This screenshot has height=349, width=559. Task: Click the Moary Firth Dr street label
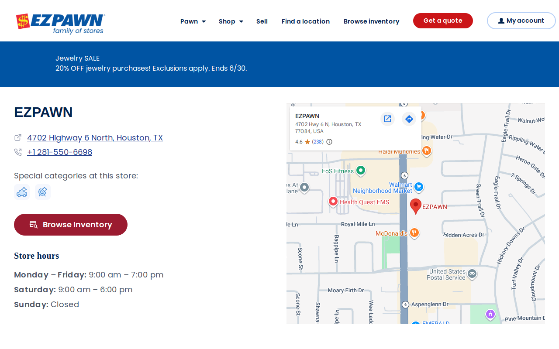[x=346, y=291]
